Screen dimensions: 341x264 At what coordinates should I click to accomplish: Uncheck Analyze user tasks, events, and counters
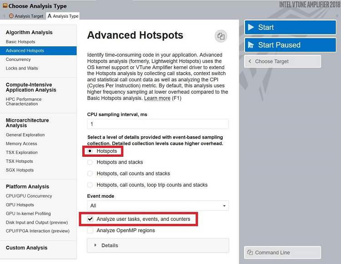click(90, 219)
